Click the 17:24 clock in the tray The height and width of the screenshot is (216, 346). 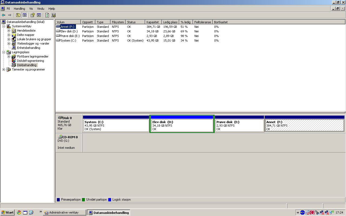(x=339, y=213)
